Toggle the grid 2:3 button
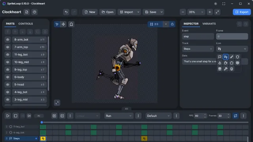The image size is (253, 142). [155, 24]
